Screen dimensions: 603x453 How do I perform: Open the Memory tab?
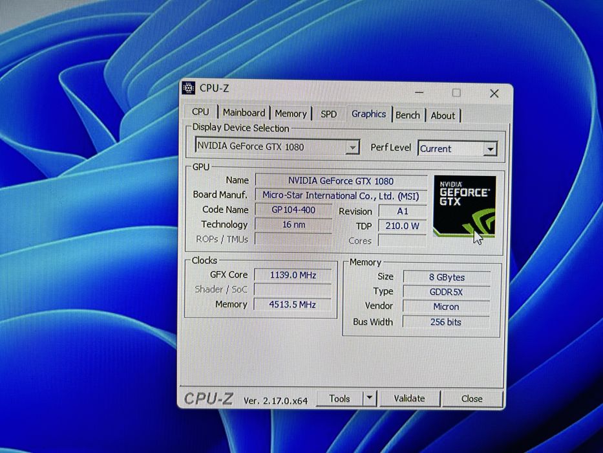(x=291, y=113)
